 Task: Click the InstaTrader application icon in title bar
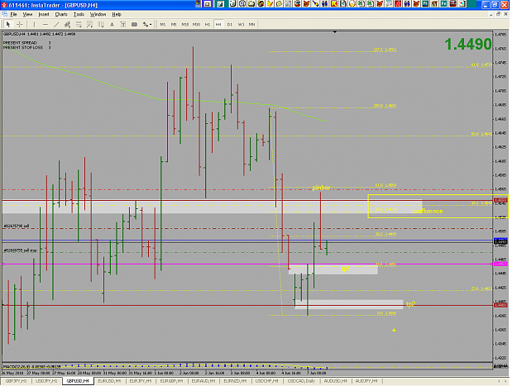[4, 5]
